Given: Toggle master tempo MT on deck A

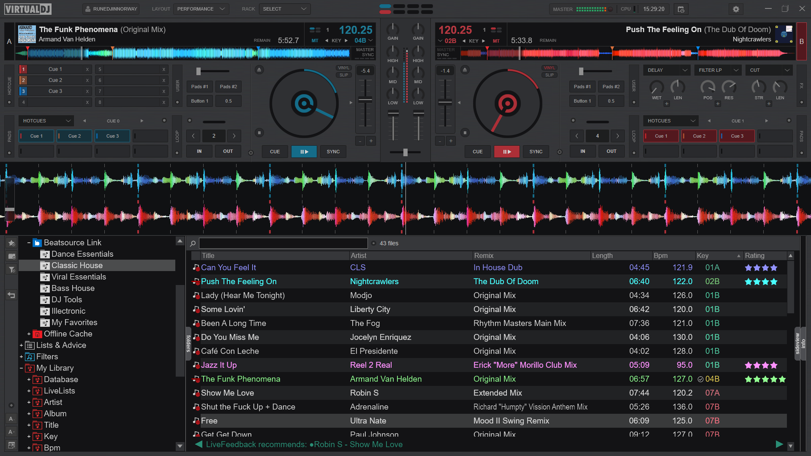Looking at the screenshot, I should point(315,41).
